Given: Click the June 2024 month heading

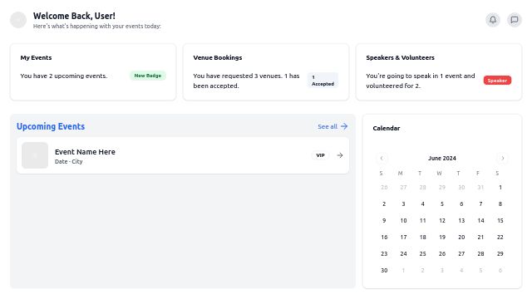Looking at the screenshot, I should [x=442, y=159].
